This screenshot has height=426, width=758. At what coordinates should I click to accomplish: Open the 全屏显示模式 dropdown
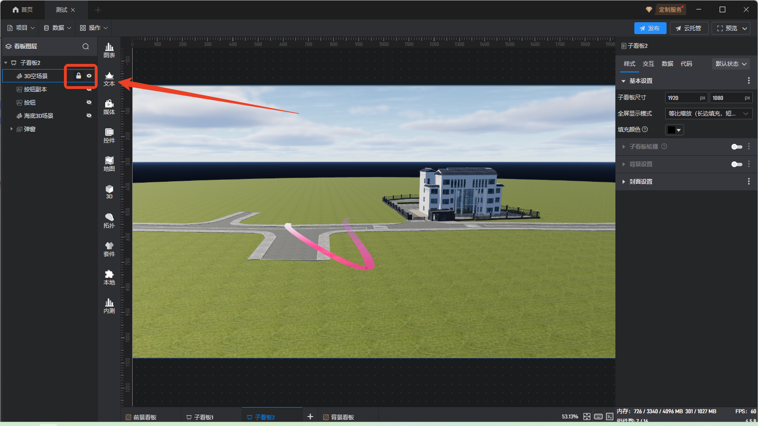coord(708,114)
